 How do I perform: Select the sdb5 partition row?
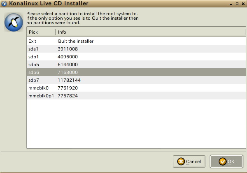click(x=136, y=65)
